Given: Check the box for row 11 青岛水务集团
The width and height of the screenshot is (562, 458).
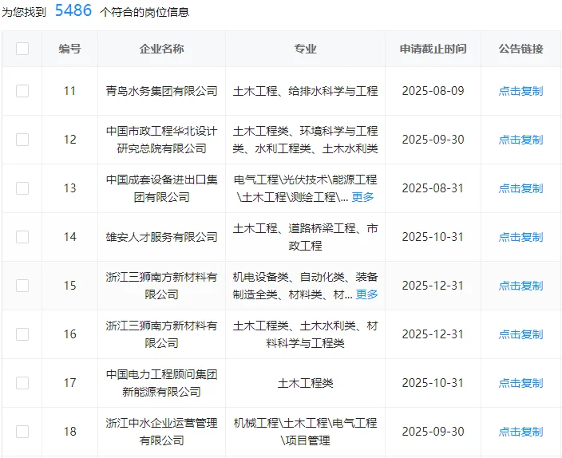Looking at the screenshot, I should [22, 91].
